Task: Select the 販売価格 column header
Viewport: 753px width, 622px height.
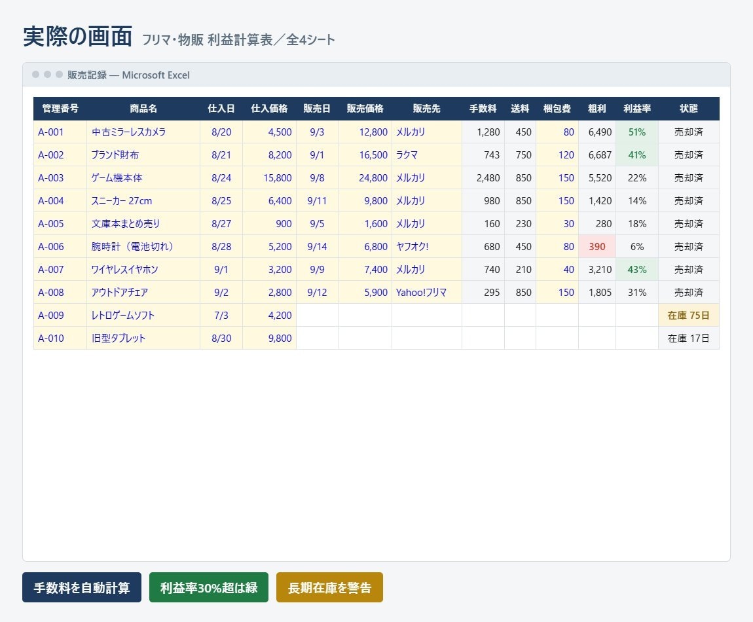Action: pyautogui.click(x=365, y=109)
